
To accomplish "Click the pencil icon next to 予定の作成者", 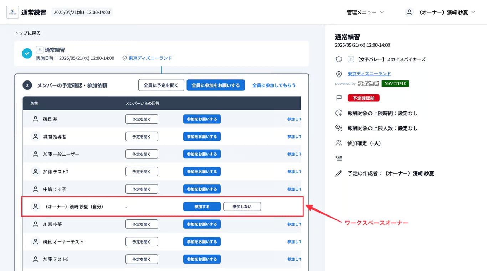I will 339,173.
